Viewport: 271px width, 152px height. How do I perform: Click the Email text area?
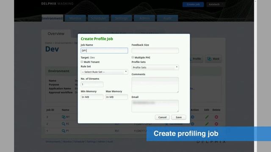coord(155,106)
